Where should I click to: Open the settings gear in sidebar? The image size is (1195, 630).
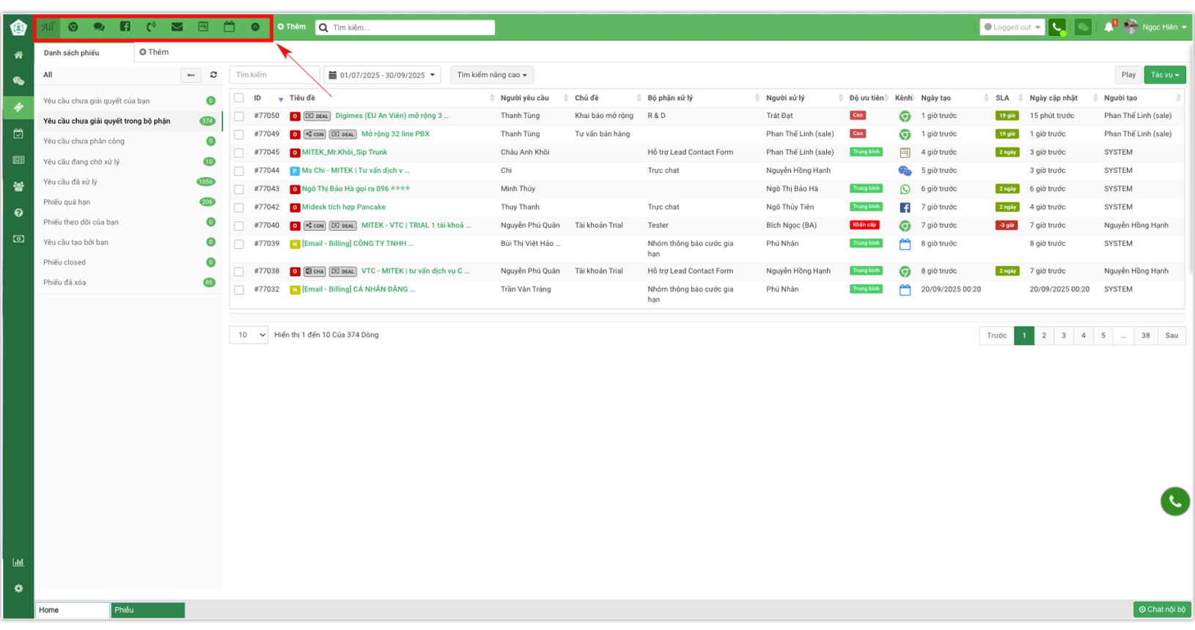(x=18, y=588)
